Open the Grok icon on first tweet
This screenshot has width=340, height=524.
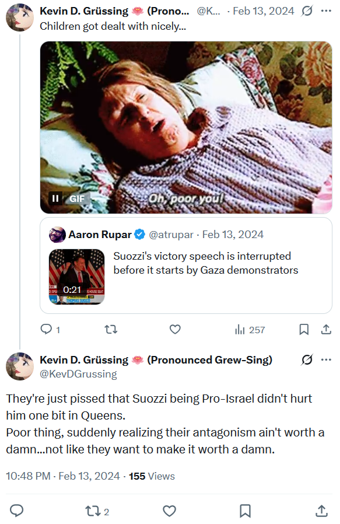tap(307, 11)
